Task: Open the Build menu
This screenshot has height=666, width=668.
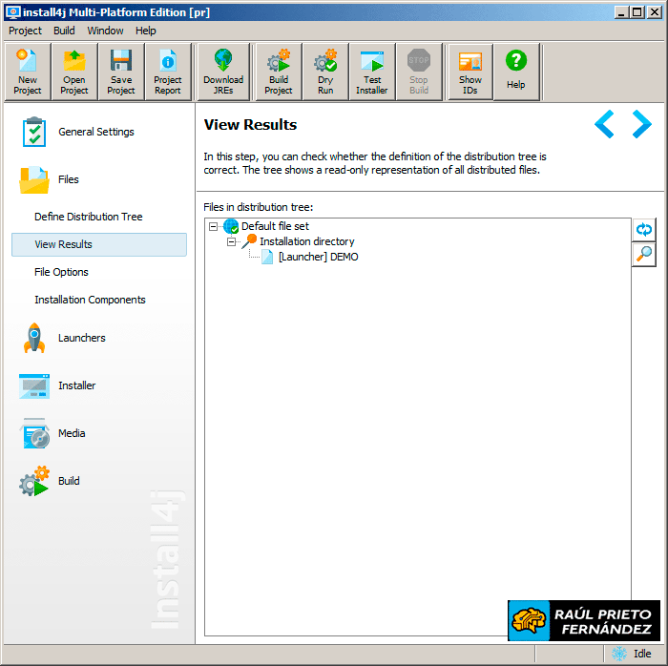Action: click(64, 31)
